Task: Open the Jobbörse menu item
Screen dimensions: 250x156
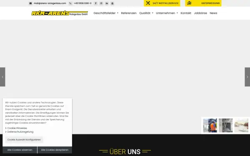Action: (x=200, y=13)
